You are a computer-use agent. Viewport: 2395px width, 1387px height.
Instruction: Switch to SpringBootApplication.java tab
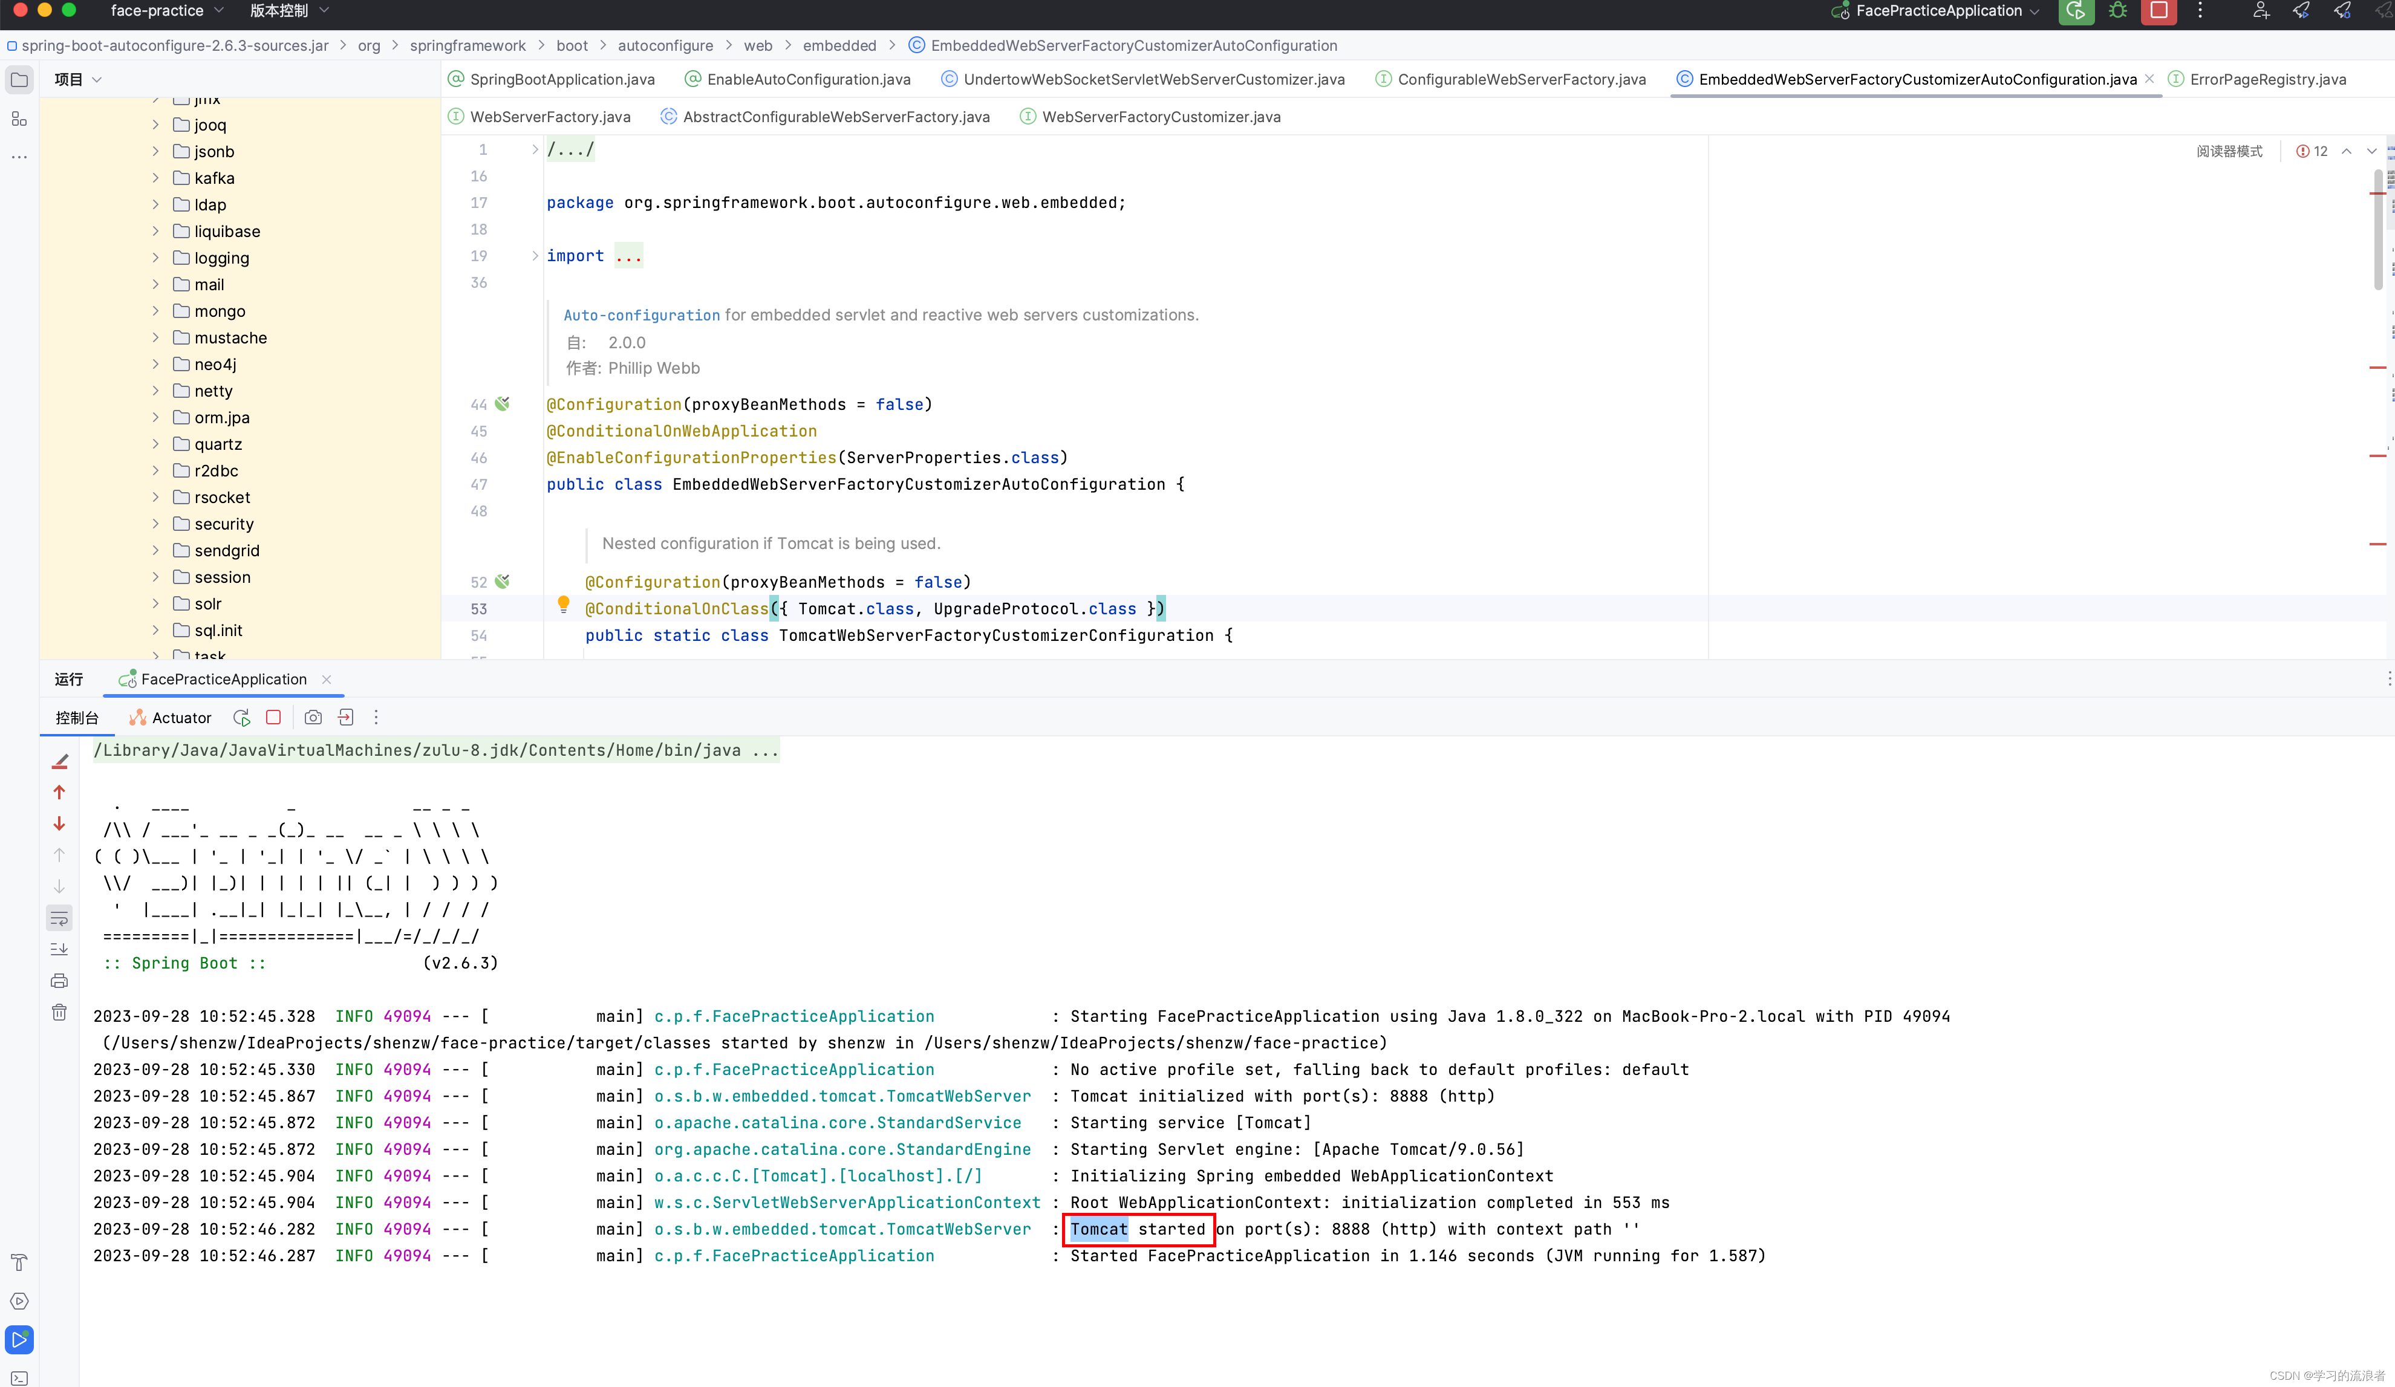pos(551,80)
